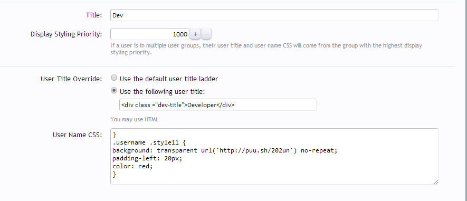
Task: Increase priority with the plus button
Action: point(195,34)
